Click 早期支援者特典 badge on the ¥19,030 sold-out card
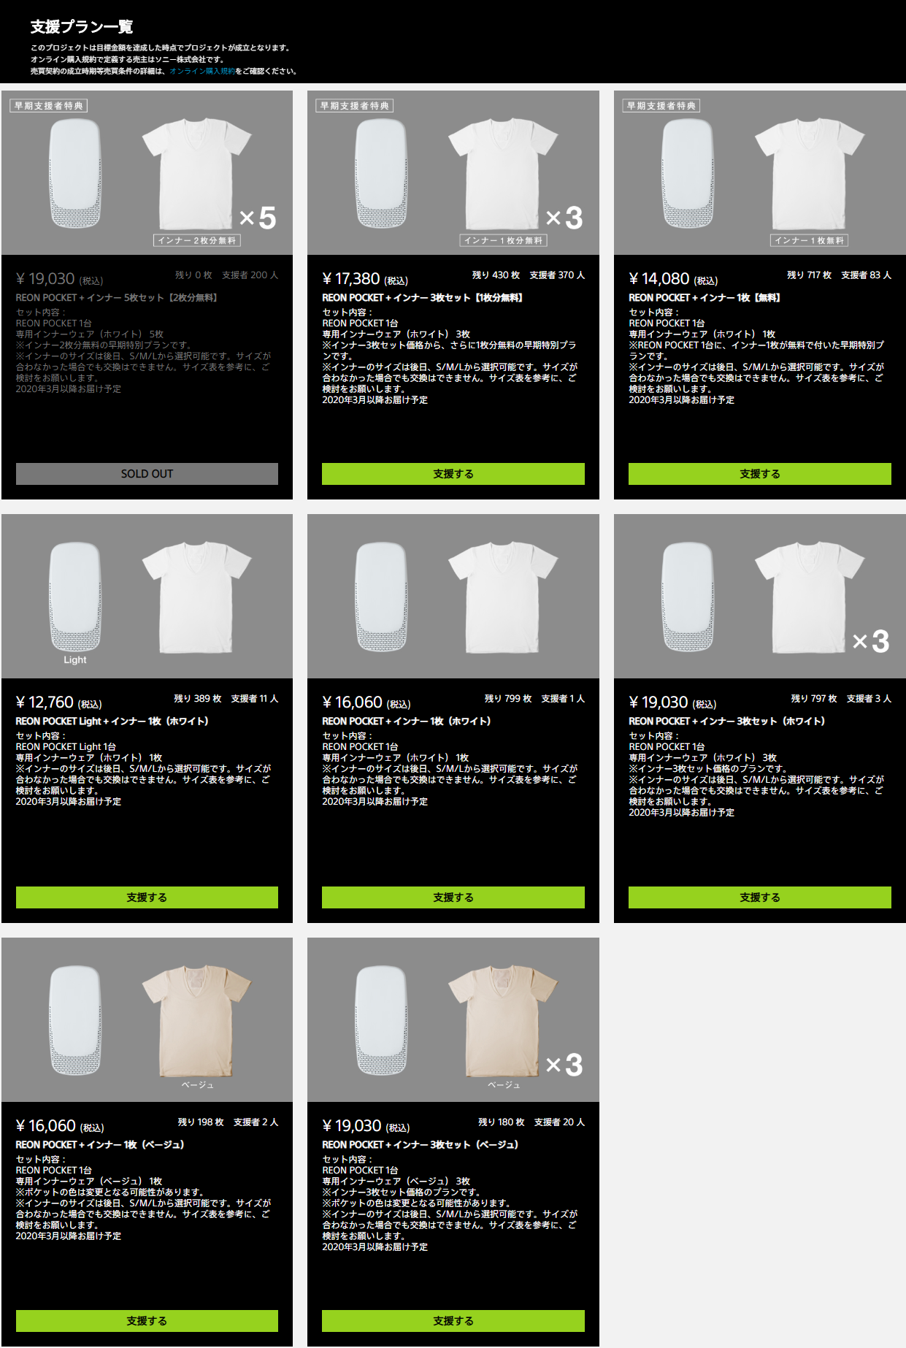 (x=49, y=106)
